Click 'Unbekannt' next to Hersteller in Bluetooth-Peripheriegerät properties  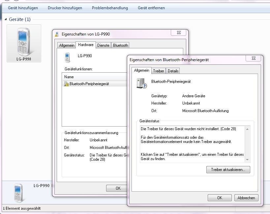(x=191, y=103)
